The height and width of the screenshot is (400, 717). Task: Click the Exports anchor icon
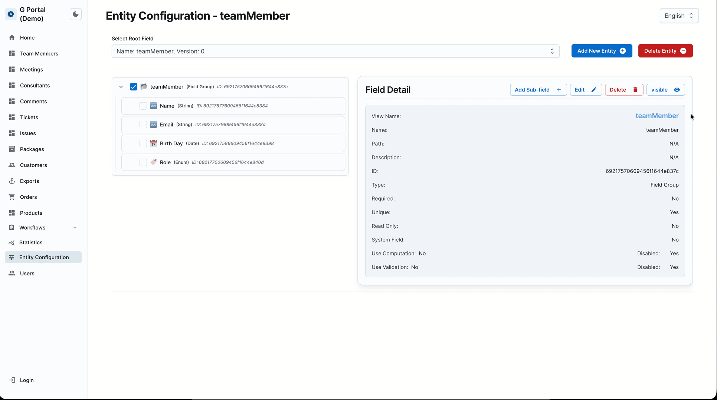(12, 181)
